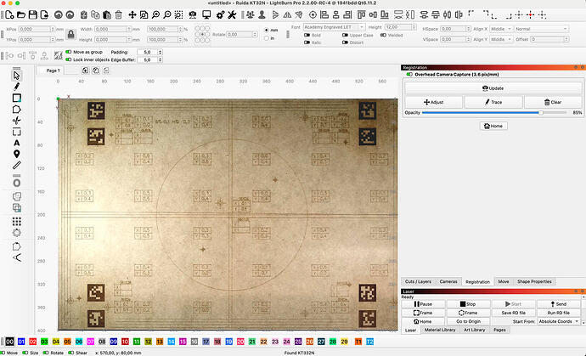Open the Start From Absolute Coords dropdown
Viewport: 586px width, 356px height.
[x=559, y=321]
